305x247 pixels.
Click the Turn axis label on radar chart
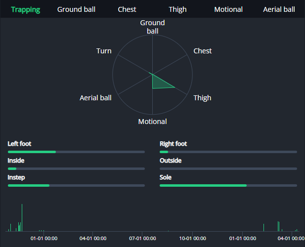tap(104, 51)
